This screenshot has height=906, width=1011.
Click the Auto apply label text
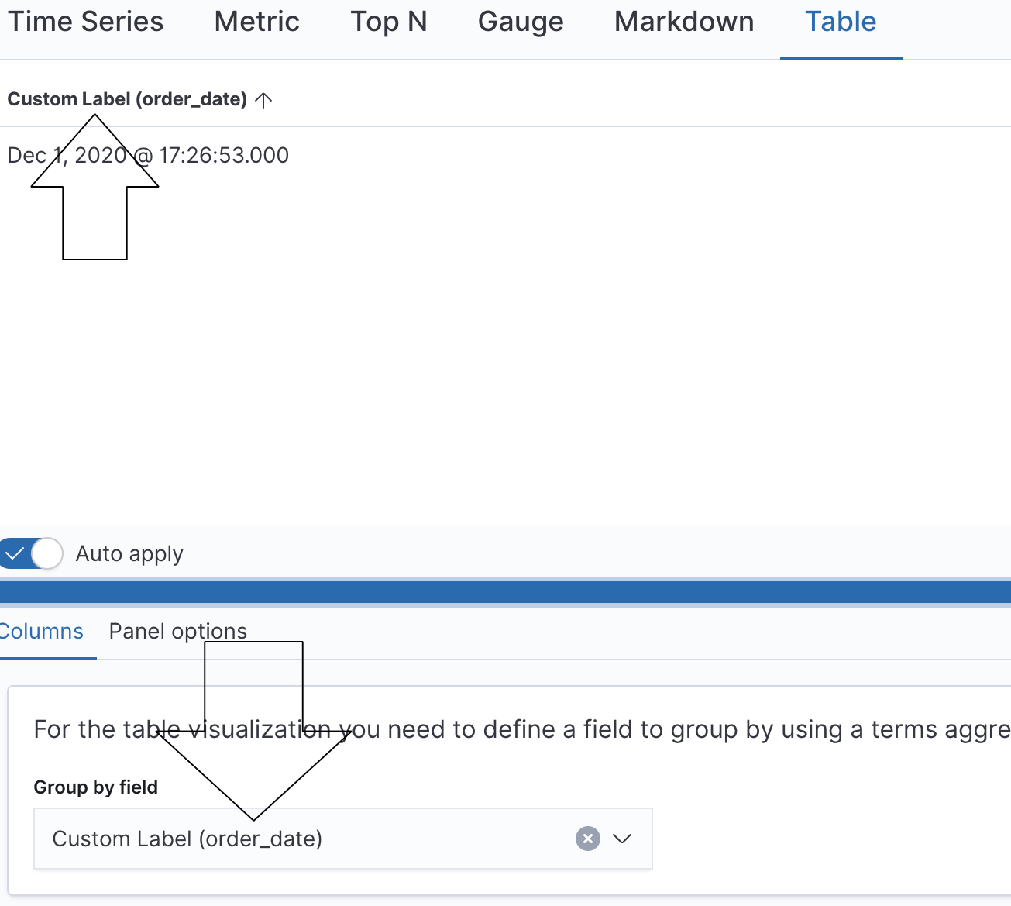pos(129,554)
